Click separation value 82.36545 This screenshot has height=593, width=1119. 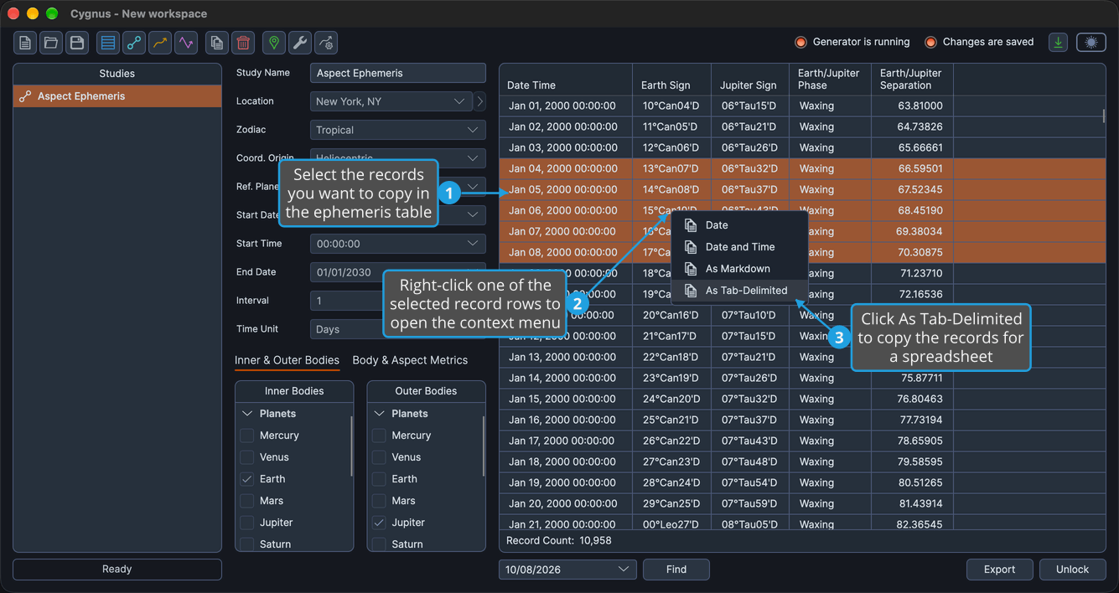coord(920,524)
